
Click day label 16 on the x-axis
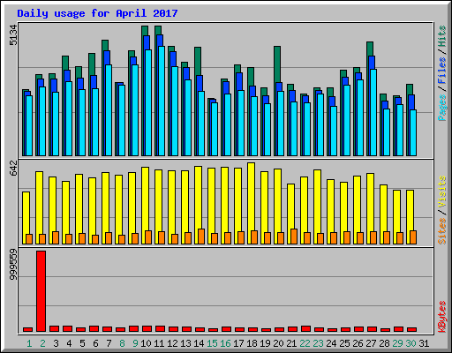[x=225, y=343]
